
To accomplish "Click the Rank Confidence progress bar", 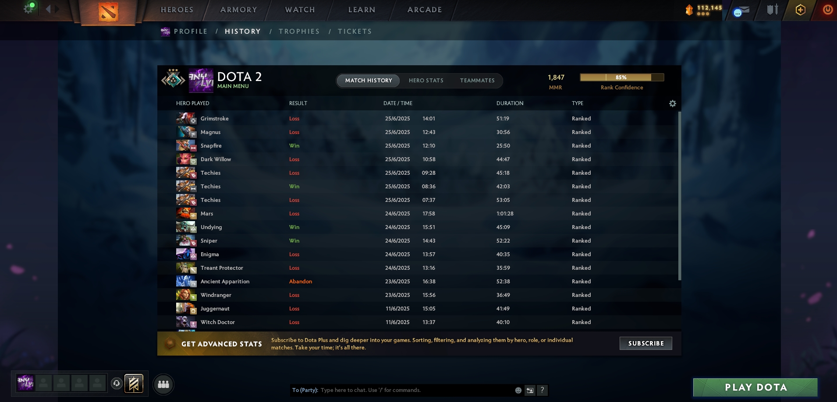I will pos(622,78).
